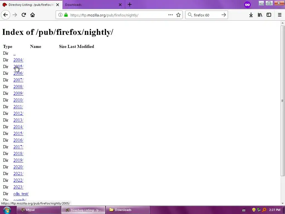Open the 2016/ directory
Image resolution: width=285 pixels, height=214 pixels.
click(18, 140)
